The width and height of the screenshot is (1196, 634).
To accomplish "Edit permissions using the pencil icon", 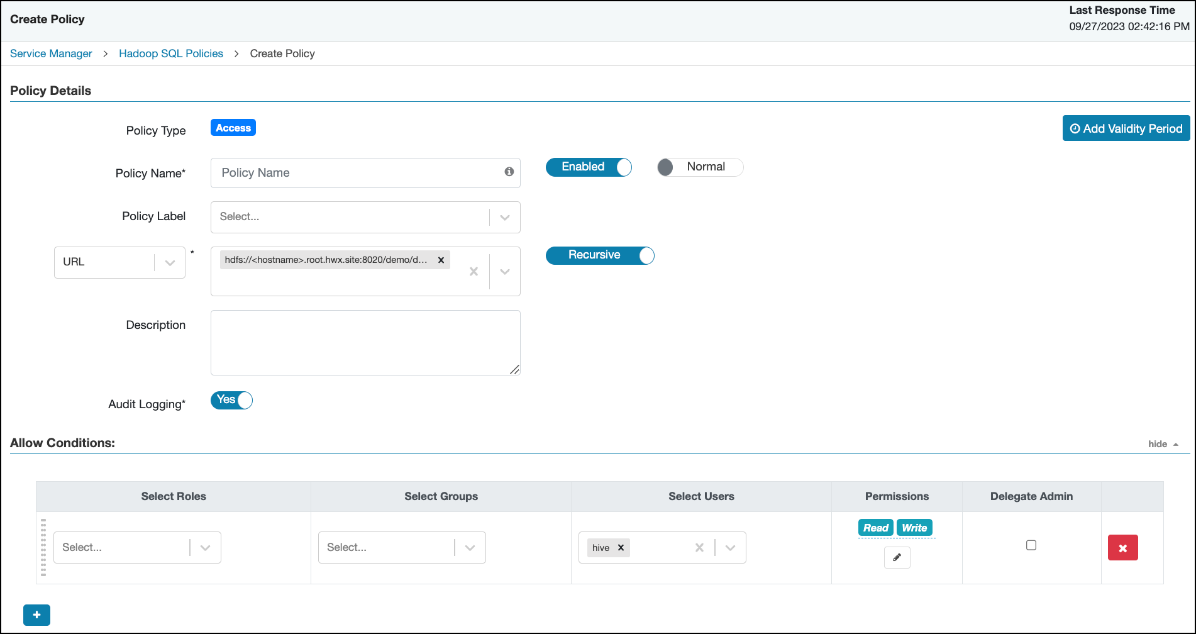I will [897, 557].
